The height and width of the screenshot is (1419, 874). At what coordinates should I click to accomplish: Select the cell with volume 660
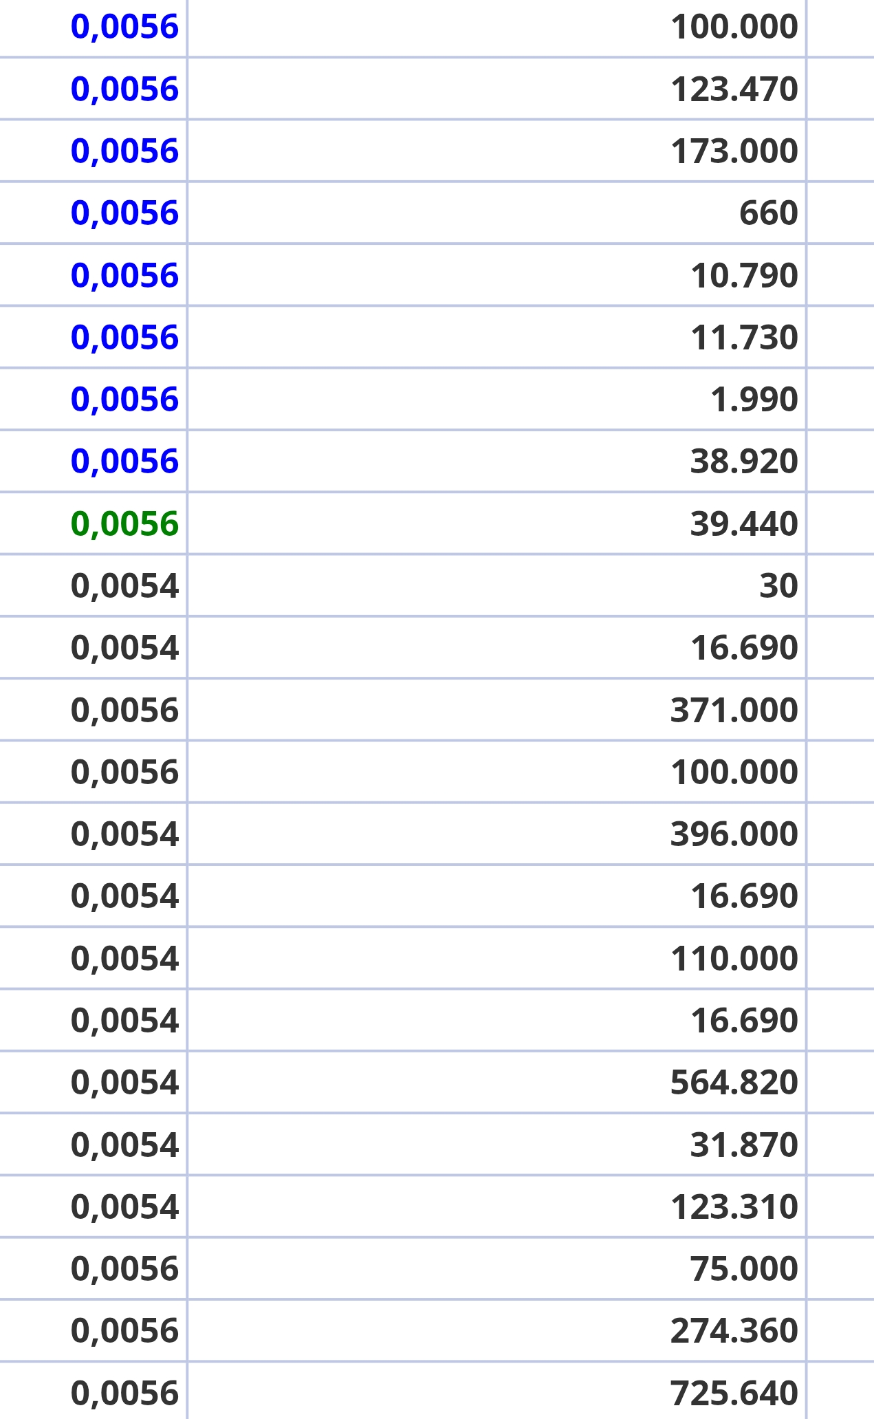768,213
